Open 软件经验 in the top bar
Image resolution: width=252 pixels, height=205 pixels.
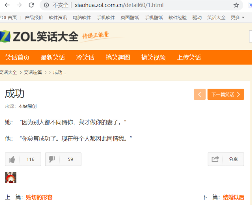click(178, 18)
